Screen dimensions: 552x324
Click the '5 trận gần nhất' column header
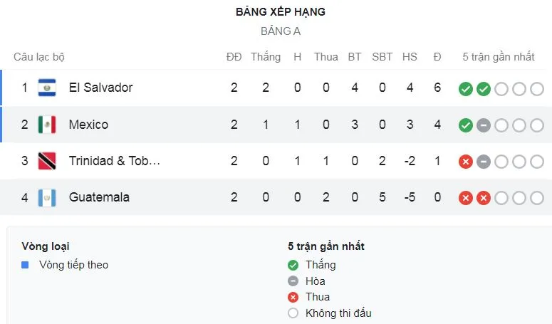(x=499, y=57)
